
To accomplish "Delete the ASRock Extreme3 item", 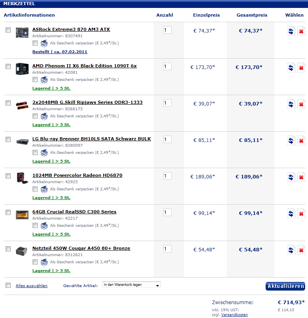I will click(x=301, y=31).
